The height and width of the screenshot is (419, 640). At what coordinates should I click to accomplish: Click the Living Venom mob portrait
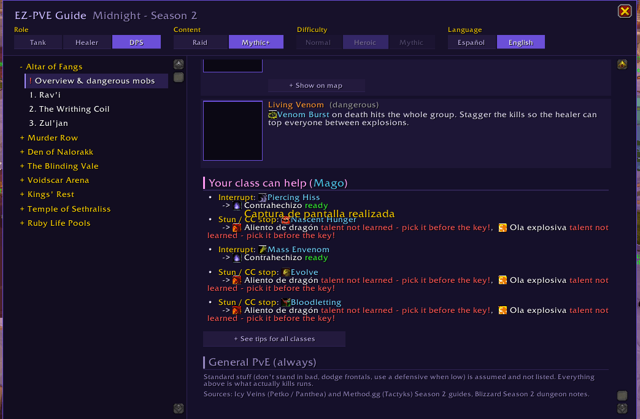pyautogui.click(x=233, y=131)
